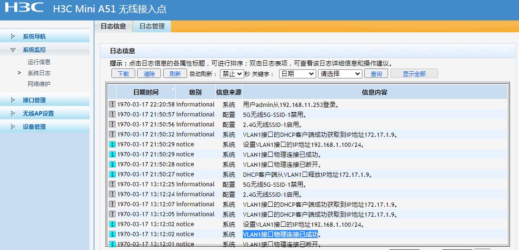This screenshot has height=250, width=519.
Task: Click the 查询 button
Action: pyautogui.click(x=376, y=74)
